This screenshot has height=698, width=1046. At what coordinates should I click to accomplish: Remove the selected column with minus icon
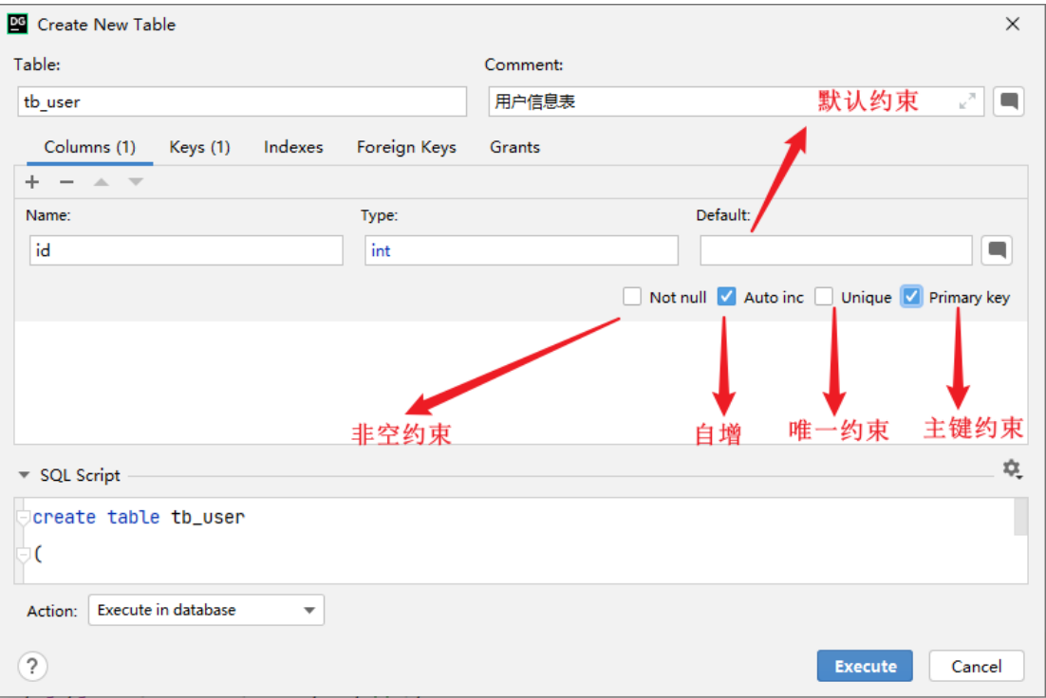(66, 182)
